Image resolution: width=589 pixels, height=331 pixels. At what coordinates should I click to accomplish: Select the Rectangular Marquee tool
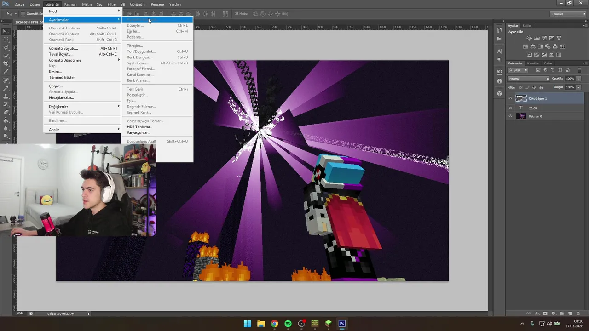coord(6,40)
